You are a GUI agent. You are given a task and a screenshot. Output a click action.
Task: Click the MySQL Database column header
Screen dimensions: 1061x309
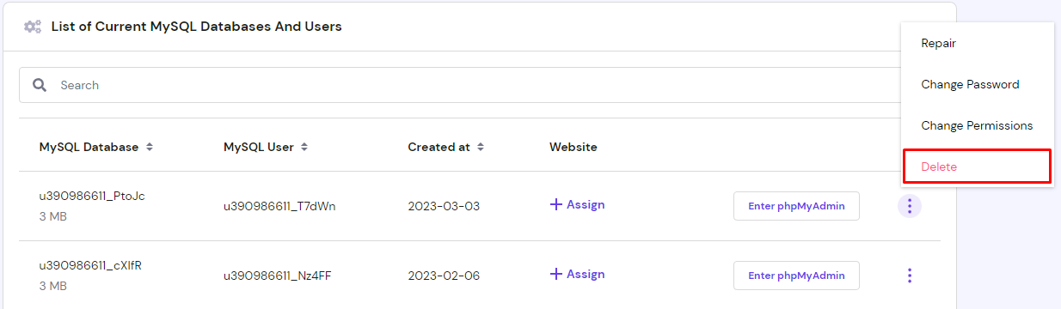pyautogui.click(x=89, y=147)
